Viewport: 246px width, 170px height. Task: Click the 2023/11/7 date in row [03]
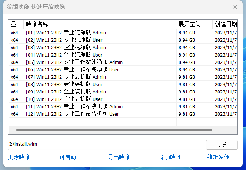click(226, 47)
